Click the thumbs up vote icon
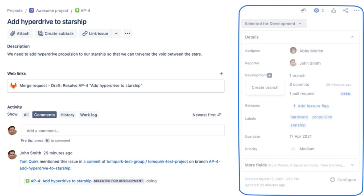Viewport: 364px width, 196px height. tap(334, 11)
